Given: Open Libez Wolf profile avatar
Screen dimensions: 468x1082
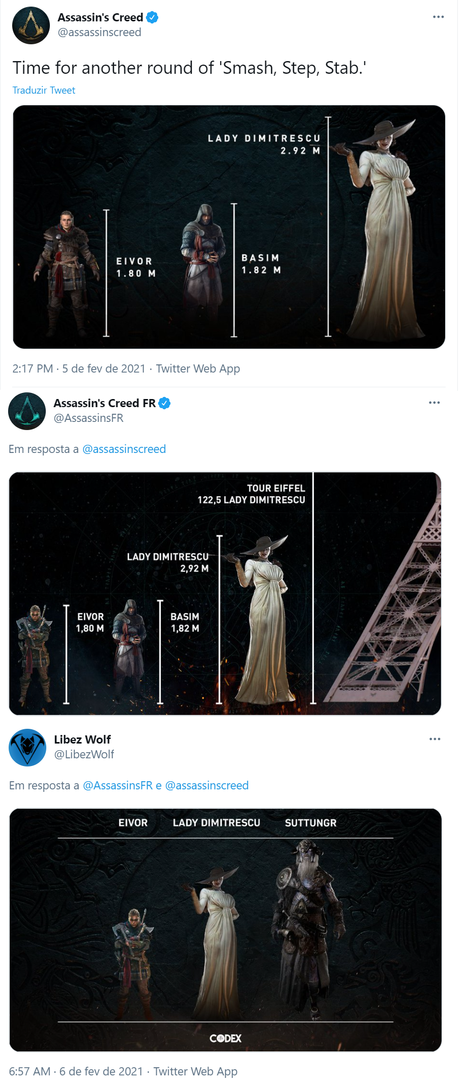Looking at the screenshot, I should click(27, 747).
